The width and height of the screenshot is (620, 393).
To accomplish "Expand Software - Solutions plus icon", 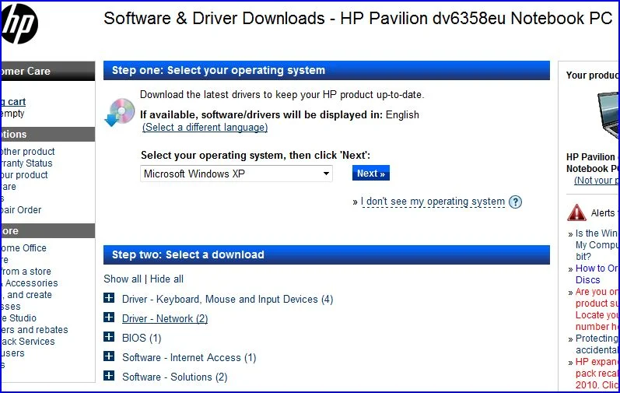I will pyautogui.click(x=109, y=375).
